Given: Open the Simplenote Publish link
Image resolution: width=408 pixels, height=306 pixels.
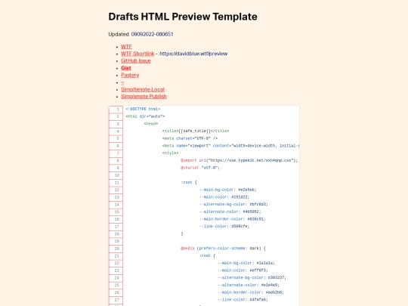Looking at the screenshot, I should point(144,96).
